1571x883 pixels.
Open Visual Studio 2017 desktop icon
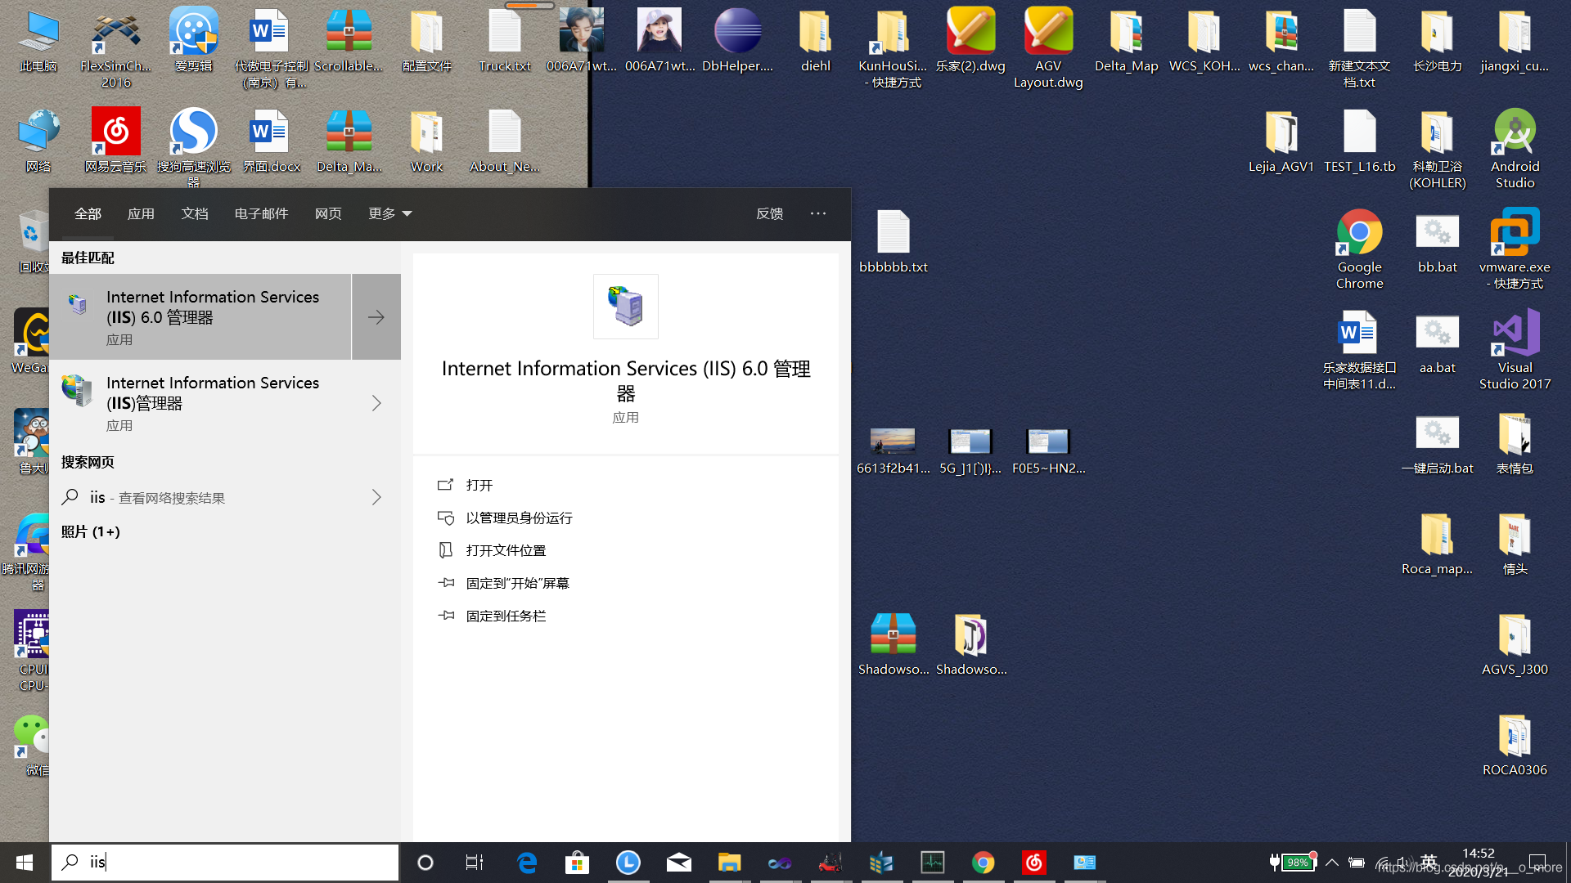1515,350
